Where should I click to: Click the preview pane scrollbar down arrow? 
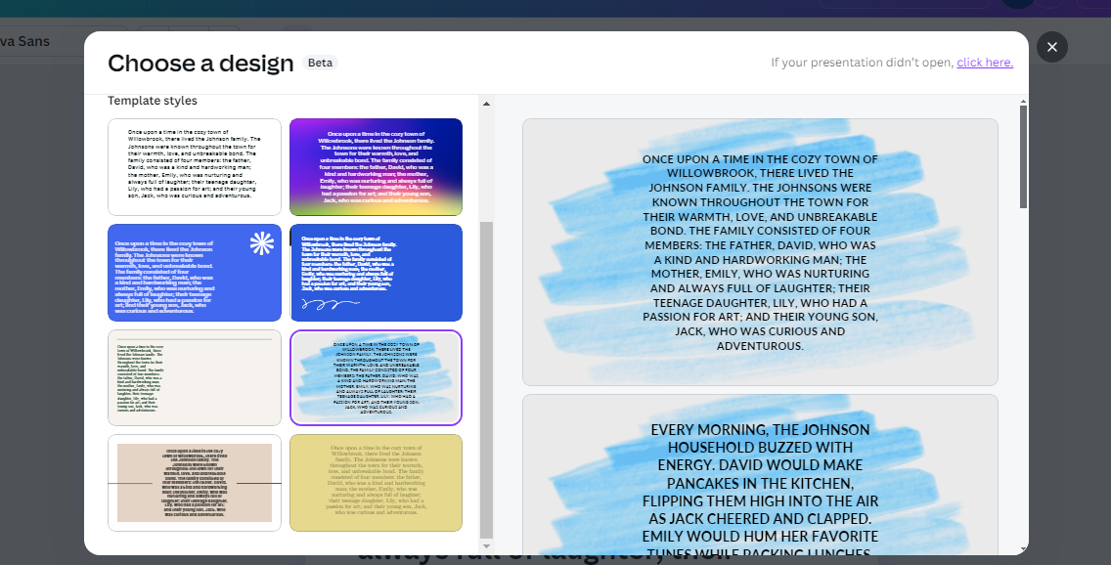[1023, 548]
